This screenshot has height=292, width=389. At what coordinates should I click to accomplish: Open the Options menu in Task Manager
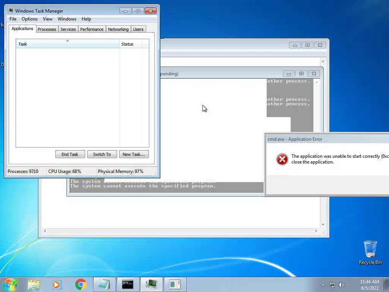tap(30, 19)
